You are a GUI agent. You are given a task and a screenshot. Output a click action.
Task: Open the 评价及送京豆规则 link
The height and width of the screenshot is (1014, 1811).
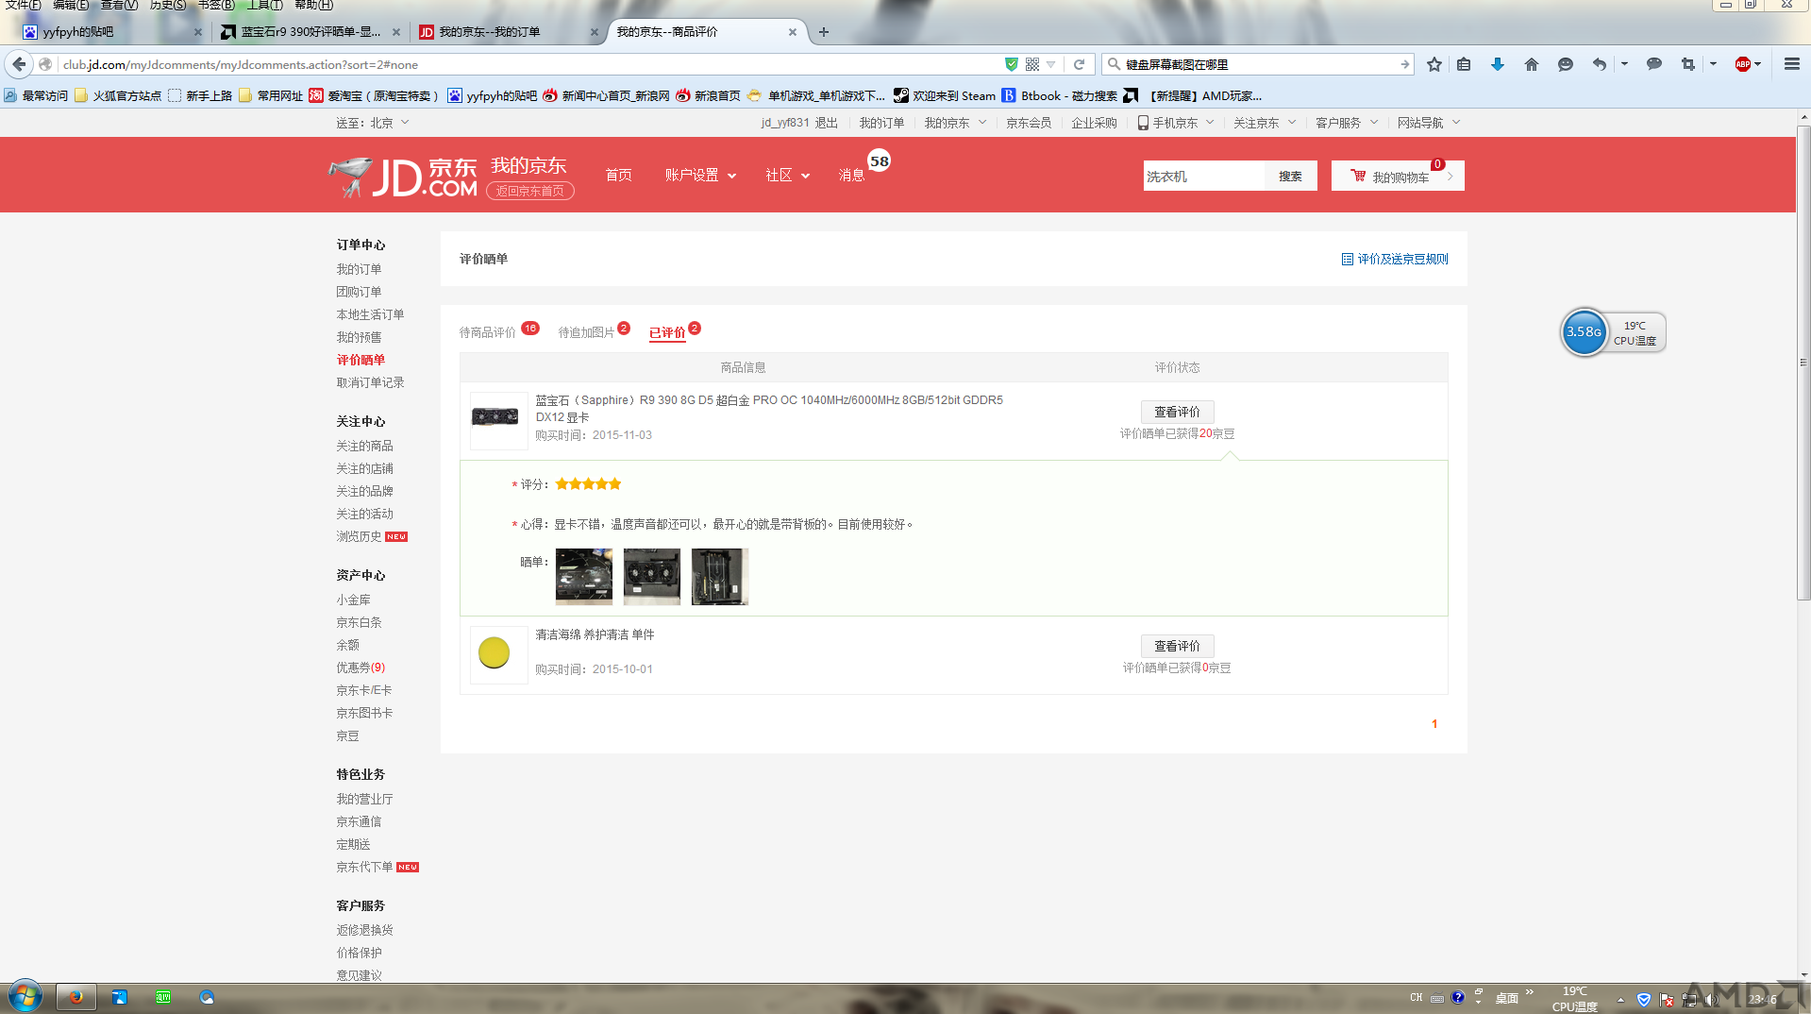pos(1395,259)
